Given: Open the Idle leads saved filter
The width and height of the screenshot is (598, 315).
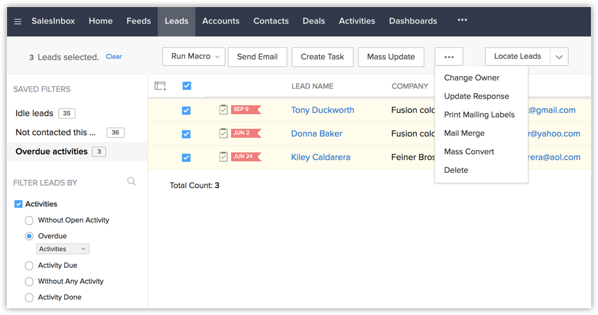Looking at the screenshot, I should point(34,114).
